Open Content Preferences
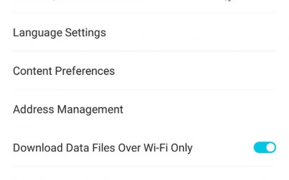Screen dimensions: 289x180 pyautogui.click(x=64, y=71)
